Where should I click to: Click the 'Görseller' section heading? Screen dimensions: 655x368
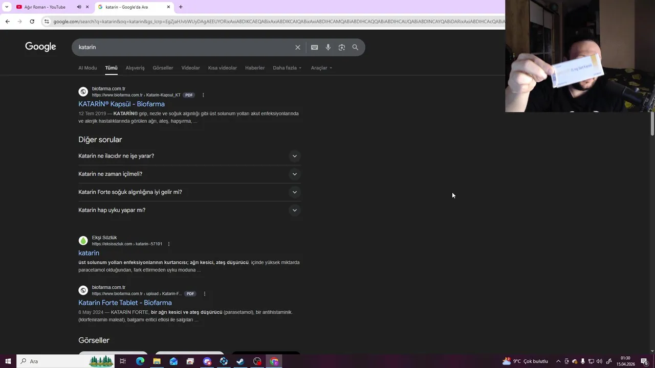click(x=94, y=340)
